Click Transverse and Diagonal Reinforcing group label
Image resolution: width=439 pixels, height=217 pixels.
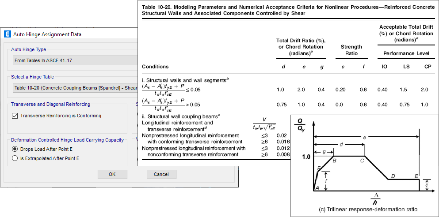[x=50, y=104]
